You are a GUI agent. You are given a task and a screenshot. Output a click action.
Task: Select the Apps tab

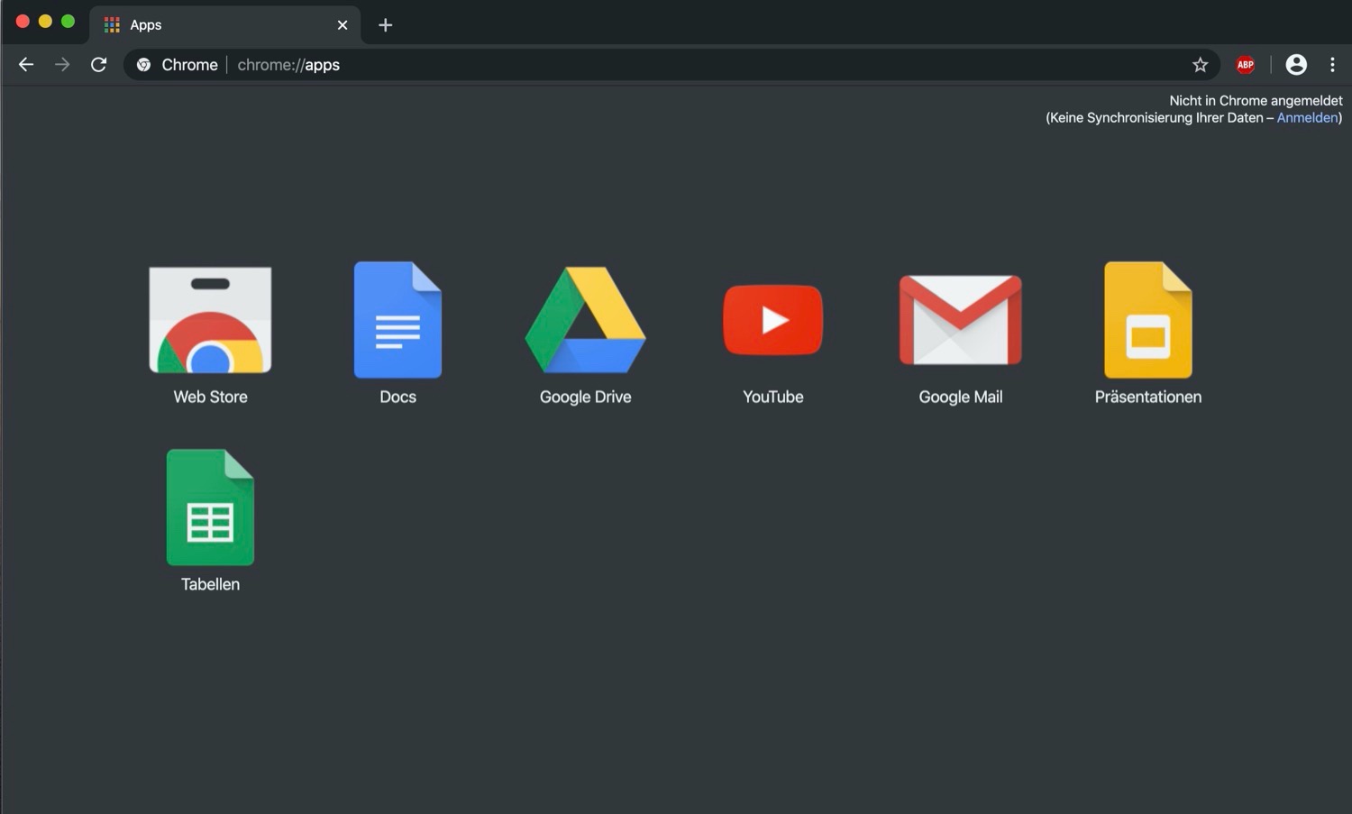point(225,25)
